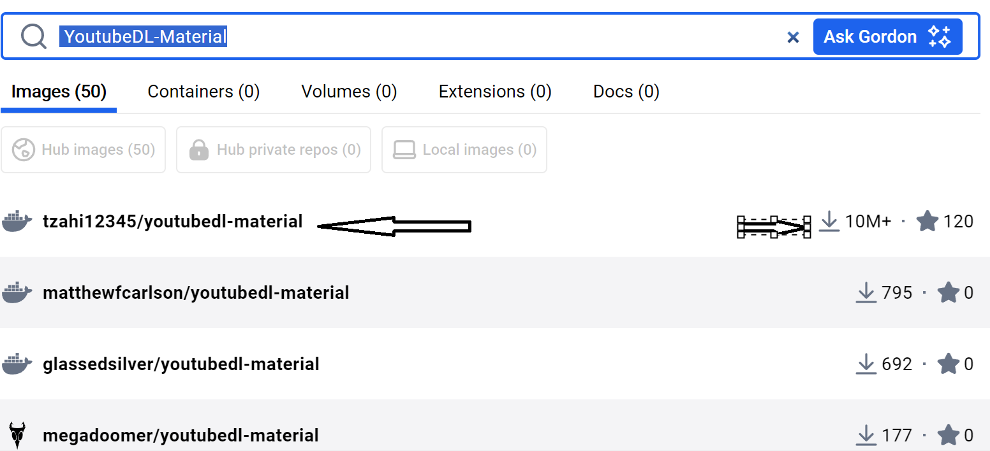
Task: Click the star icon in glassedsilver row
Action: (x=949, y=364)
